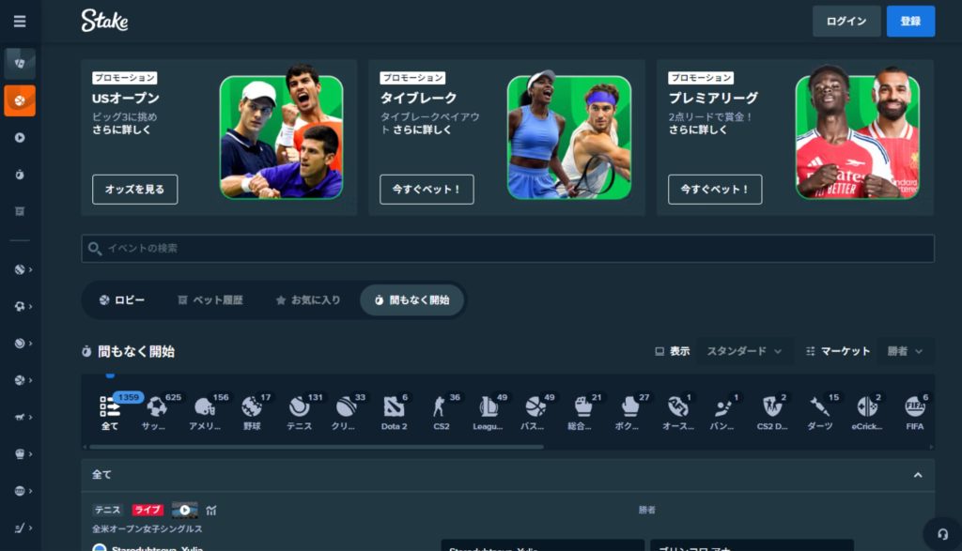Collapse the 全て section
The height and width of the screenshot is (551, 962).
click(918, 475)
